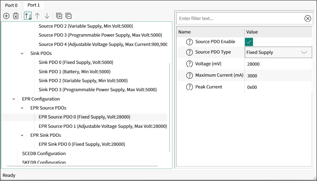Select Sink PDO 3 Programmable Power Supply

(x=98, y=90)
